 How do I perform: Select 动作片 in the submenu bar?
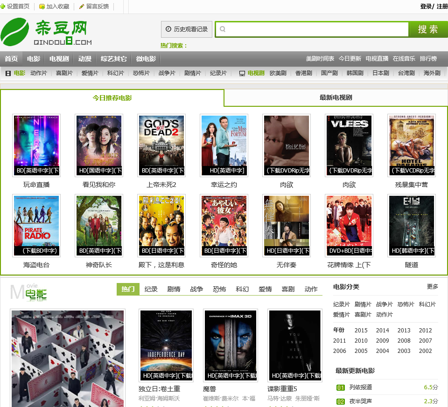pos(39,73)
